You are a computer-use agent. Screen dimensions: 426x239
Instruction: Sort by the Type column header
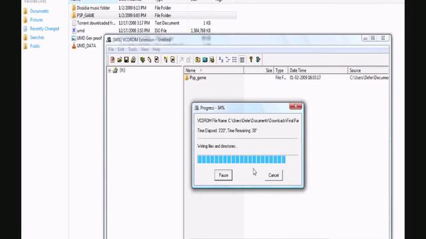[281, 70]
